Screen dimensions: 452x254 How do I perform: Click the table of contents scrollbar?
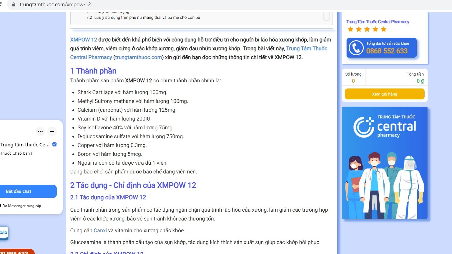click(326, 16)
